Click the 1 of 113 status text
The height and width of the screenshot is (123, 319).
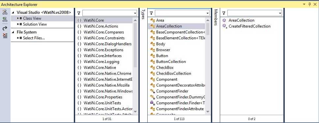click(x=179, y=119)
